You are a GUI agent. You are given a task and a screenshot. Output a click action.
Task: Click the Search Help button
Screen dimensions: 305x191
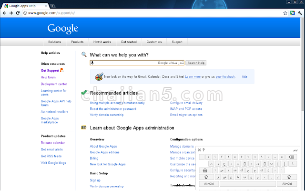click(196, 63)
